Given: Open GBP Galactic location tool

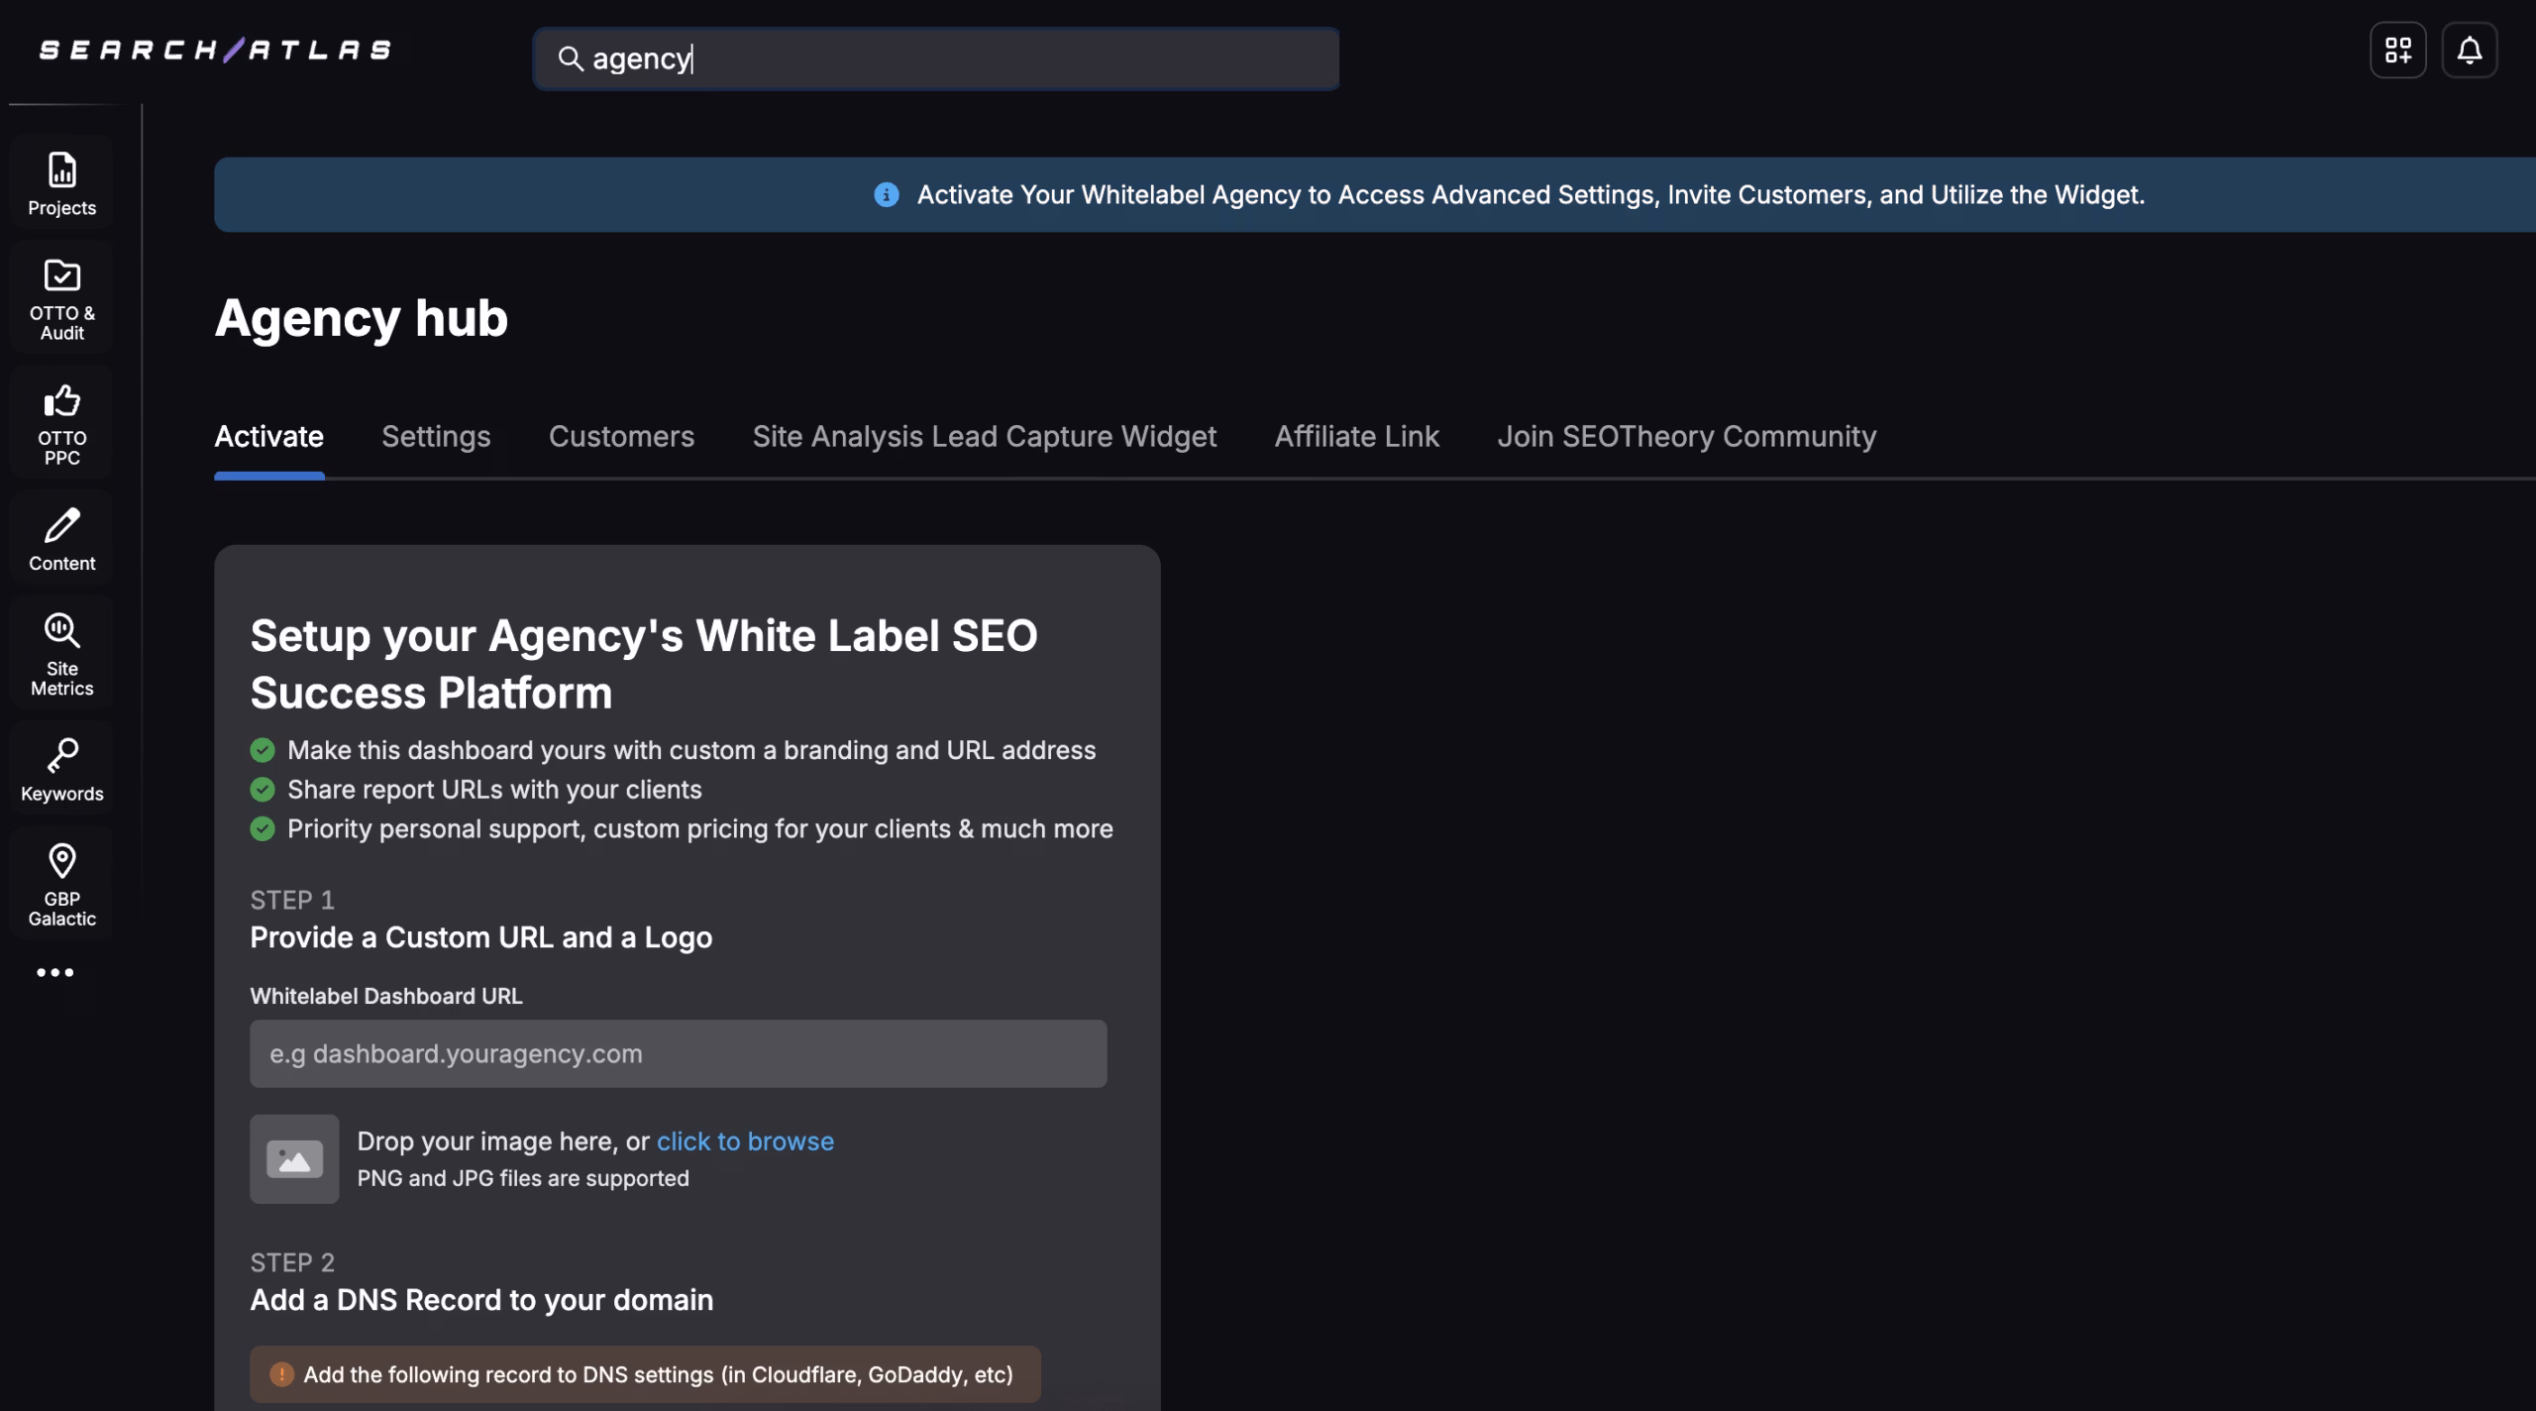Looking at the screenshot, I should pyautogui.click(x=61, y=884).
